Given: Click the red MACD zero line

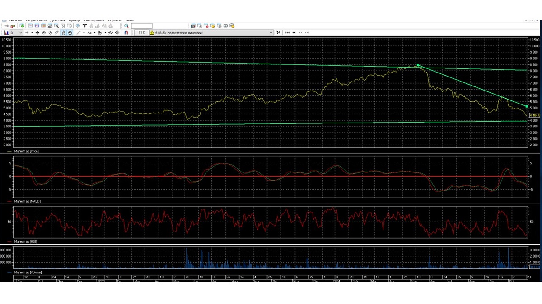Looking at the screenshot, I should (x=271, y=176).
